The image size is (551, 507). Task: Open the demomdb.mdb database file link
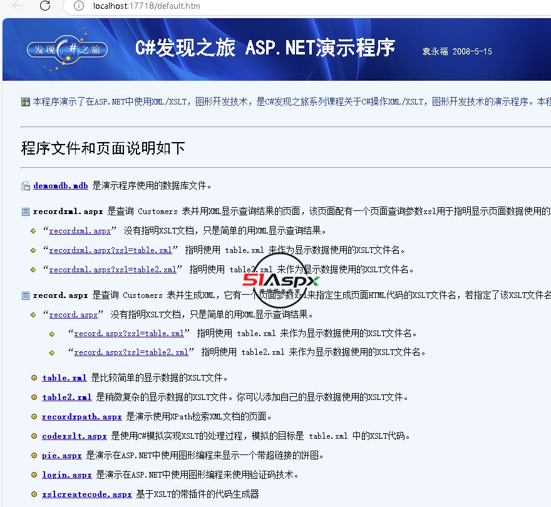pyautogui.click(x=61, y=185)
